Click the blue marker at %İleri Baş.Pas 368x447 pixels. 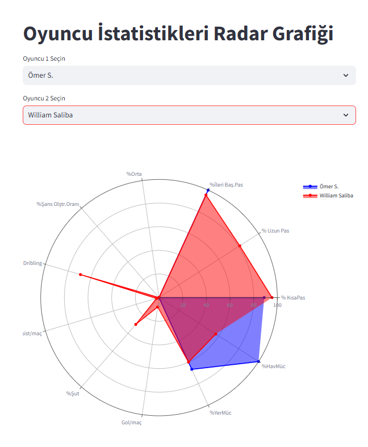208,190
